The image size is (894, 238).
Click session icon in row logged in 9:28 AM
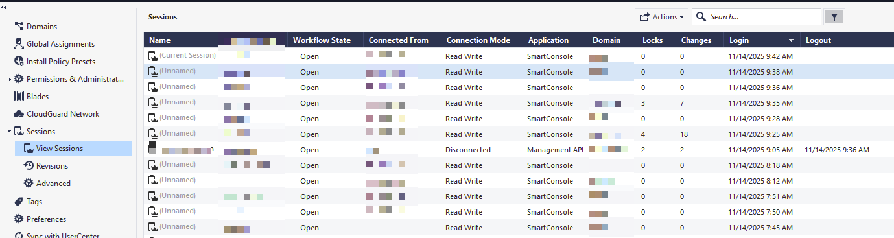[153, 119]
